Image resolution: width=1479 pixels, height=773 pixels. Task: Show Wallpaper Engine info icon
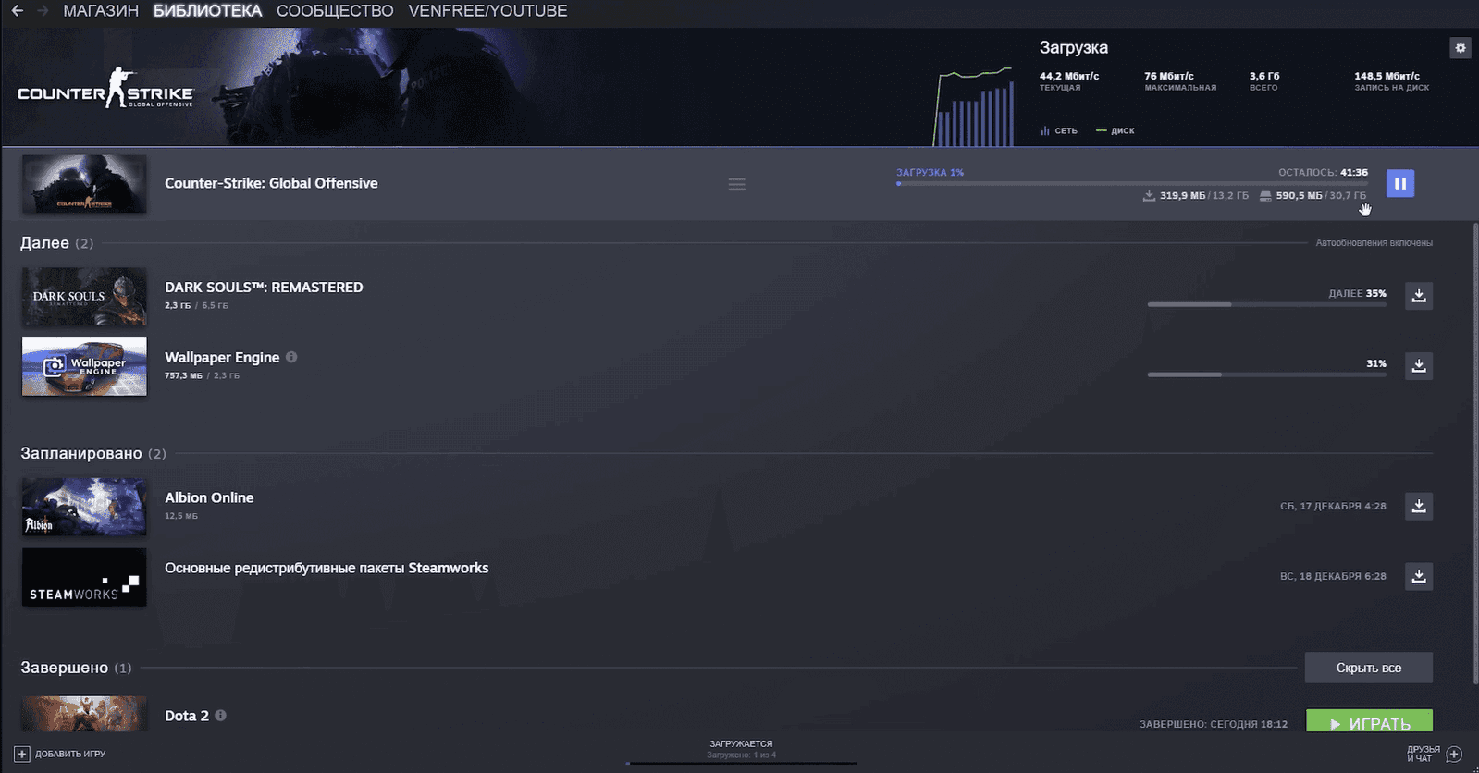[291, 357]
